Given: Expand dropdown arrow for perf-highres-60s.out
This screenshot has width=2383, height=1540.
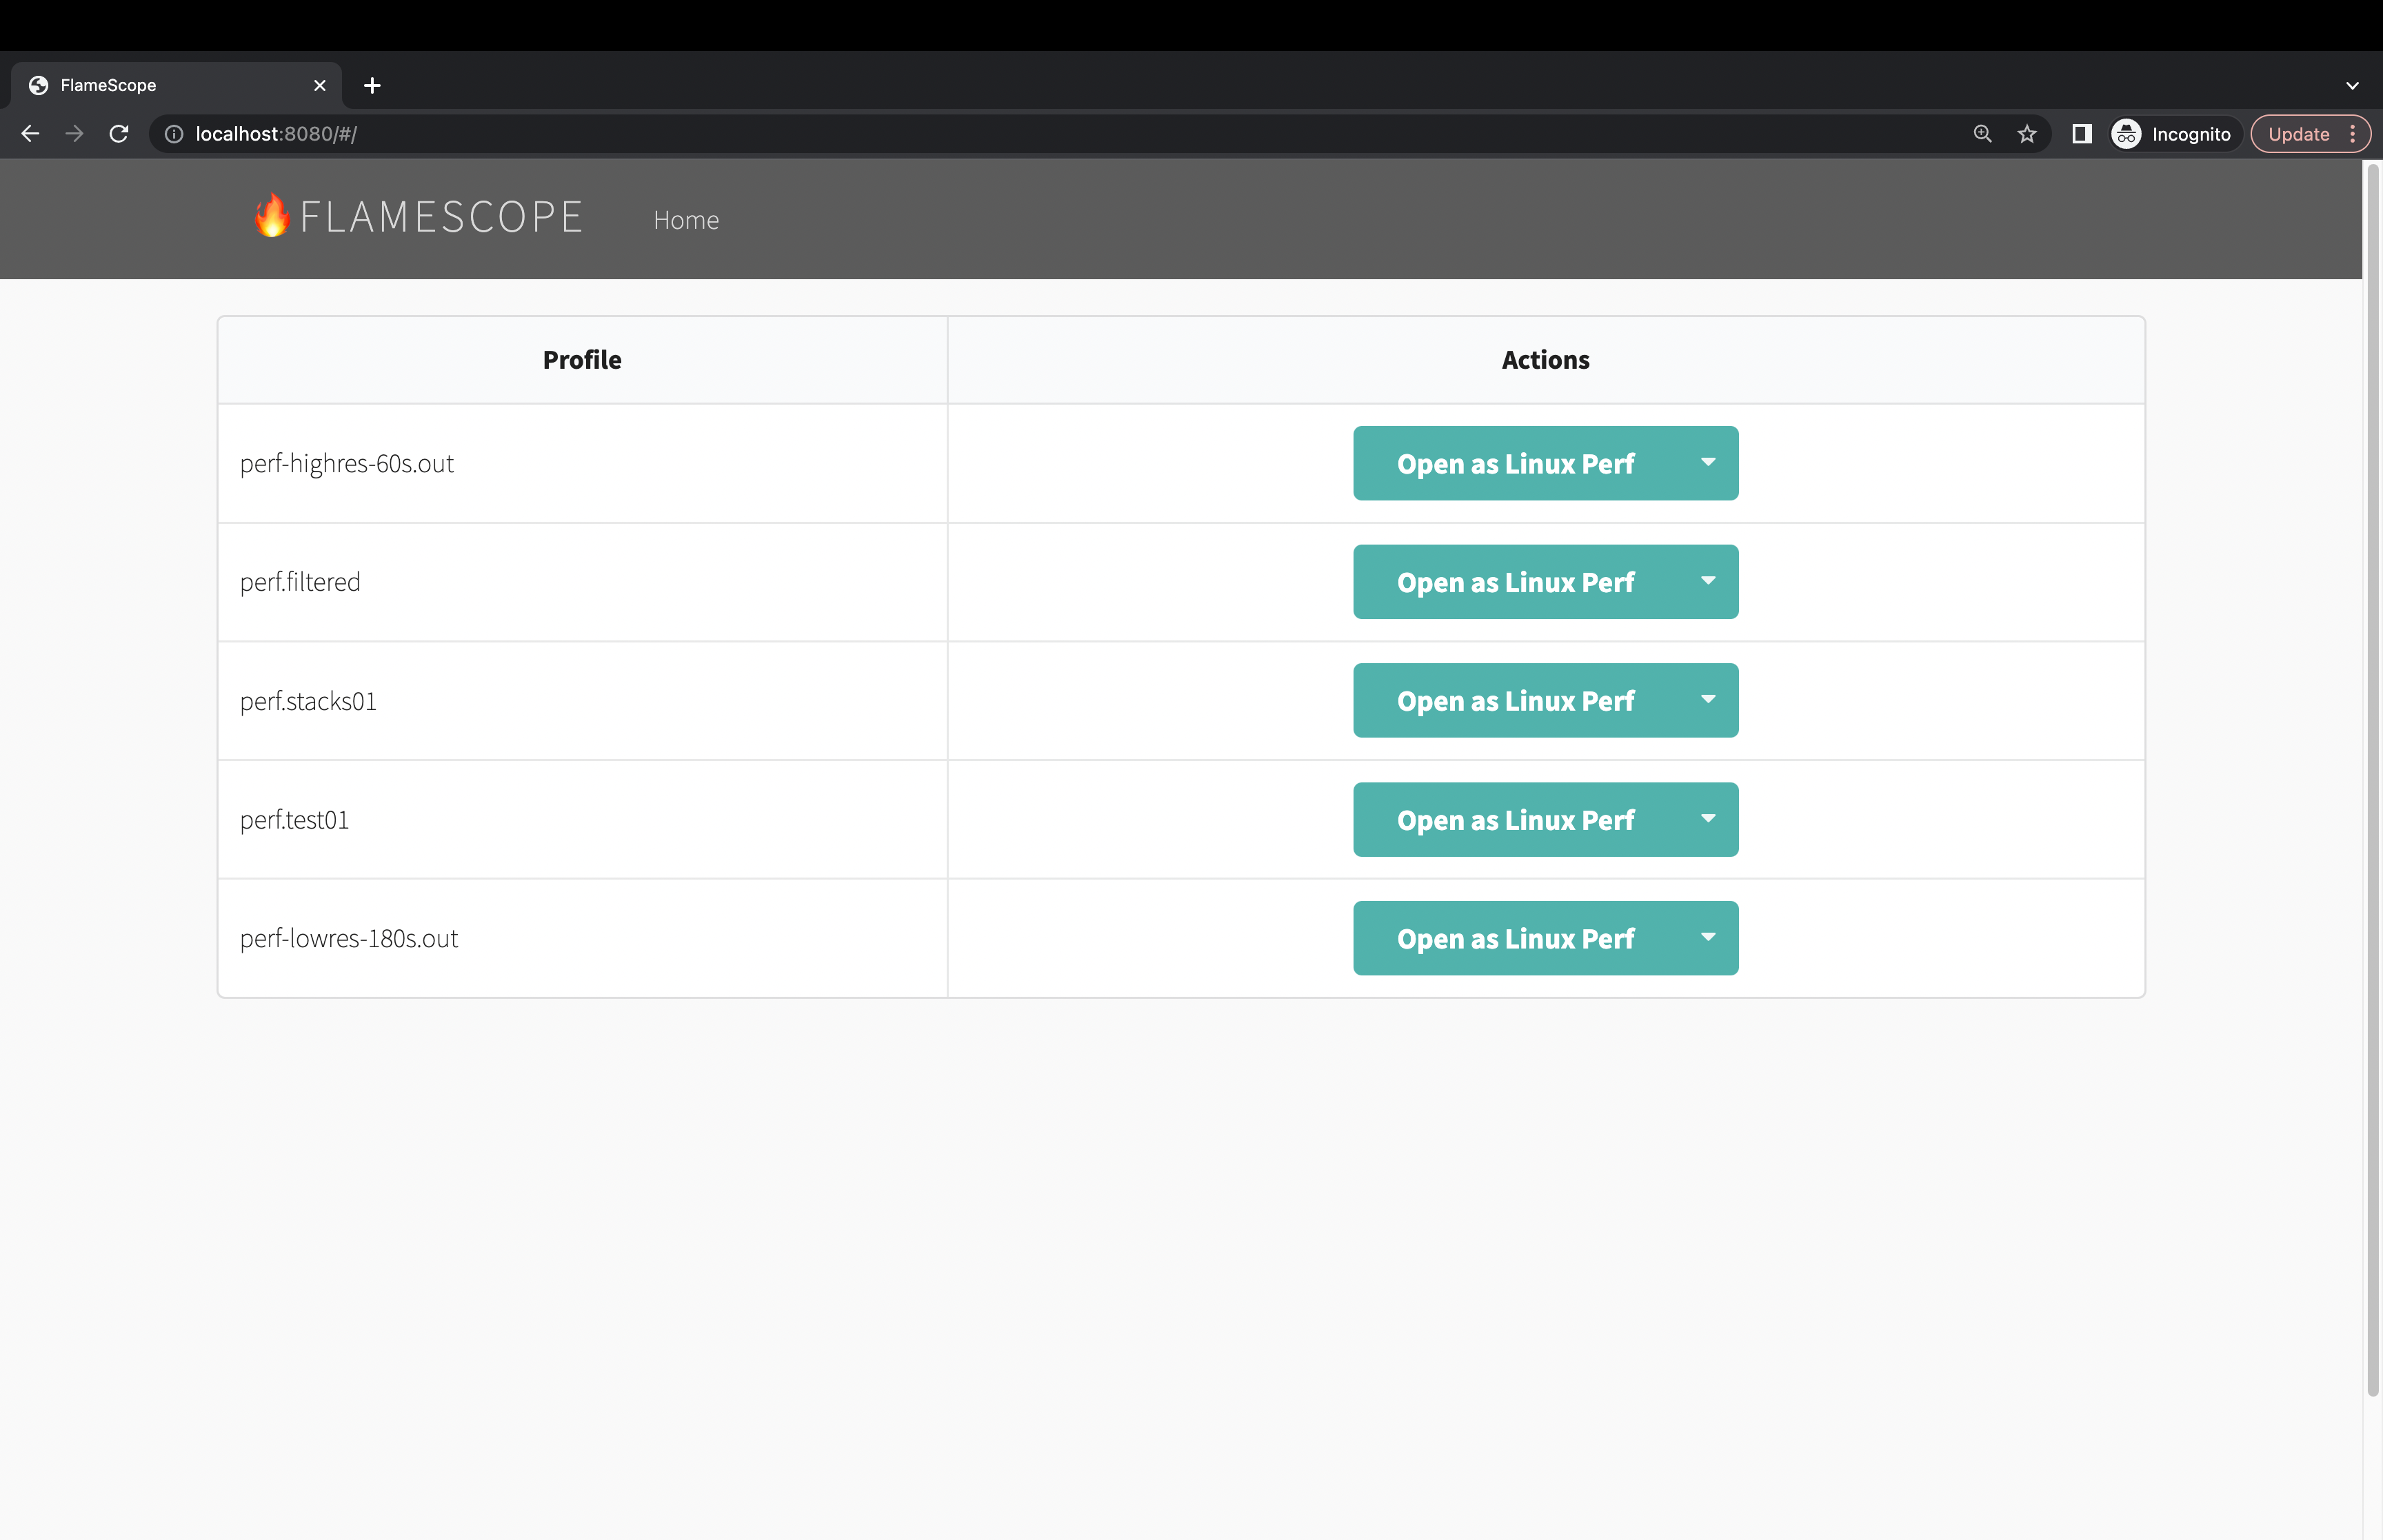Looking at the screenshot, I should pos(1708,463).
